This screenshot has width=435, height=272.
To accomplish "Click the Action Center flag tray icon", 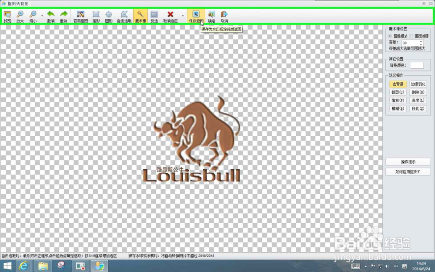I will coord(373,266).
